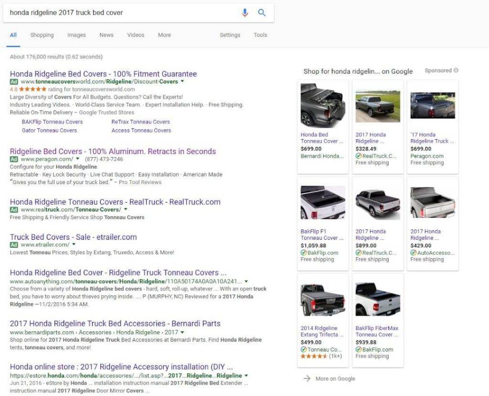Open Honda Ridgeline Bed Covers 100% Fitment Guarantee ad
489x396 pixels.
[x=103, y=74]
